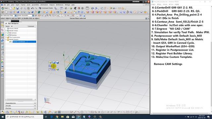The image size is (212, 119).
Task: Click the Windows taskbar search box
Action: pos(24,117)
